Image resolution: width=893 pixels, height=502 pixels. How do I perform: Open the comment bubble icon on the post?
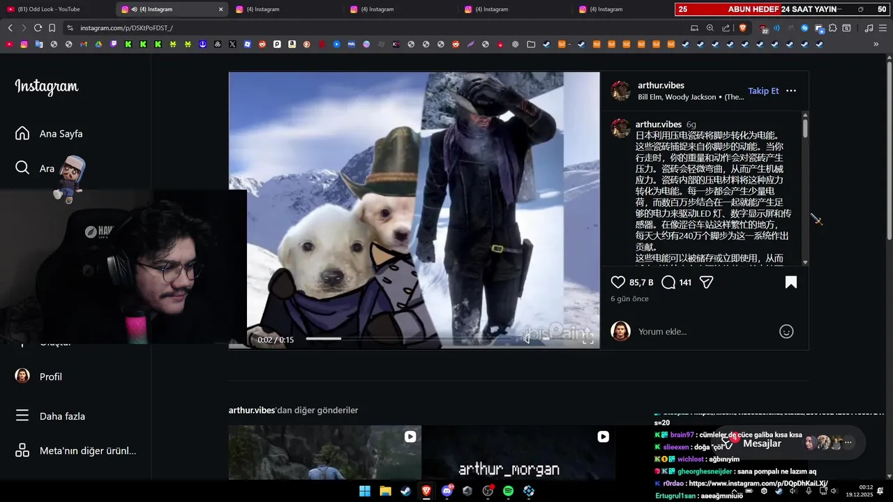[x=668, y=282]
